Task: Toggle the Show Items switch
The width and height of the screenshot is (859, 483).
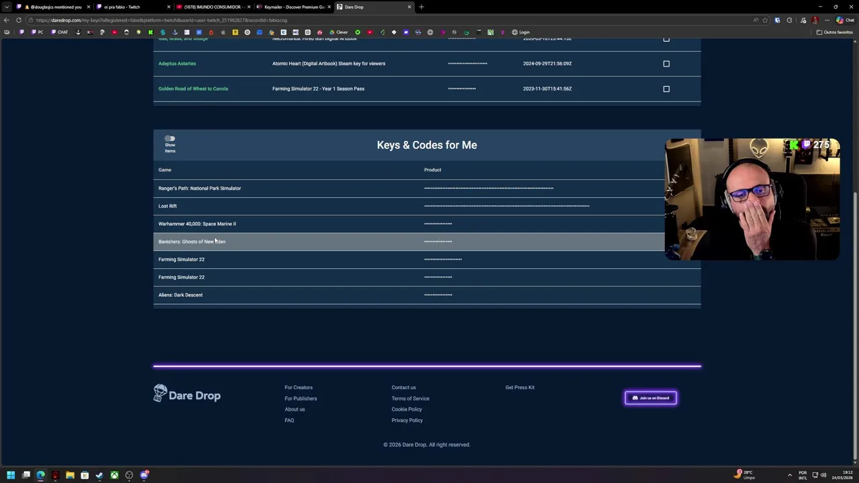Action: (x=170, y=139)
